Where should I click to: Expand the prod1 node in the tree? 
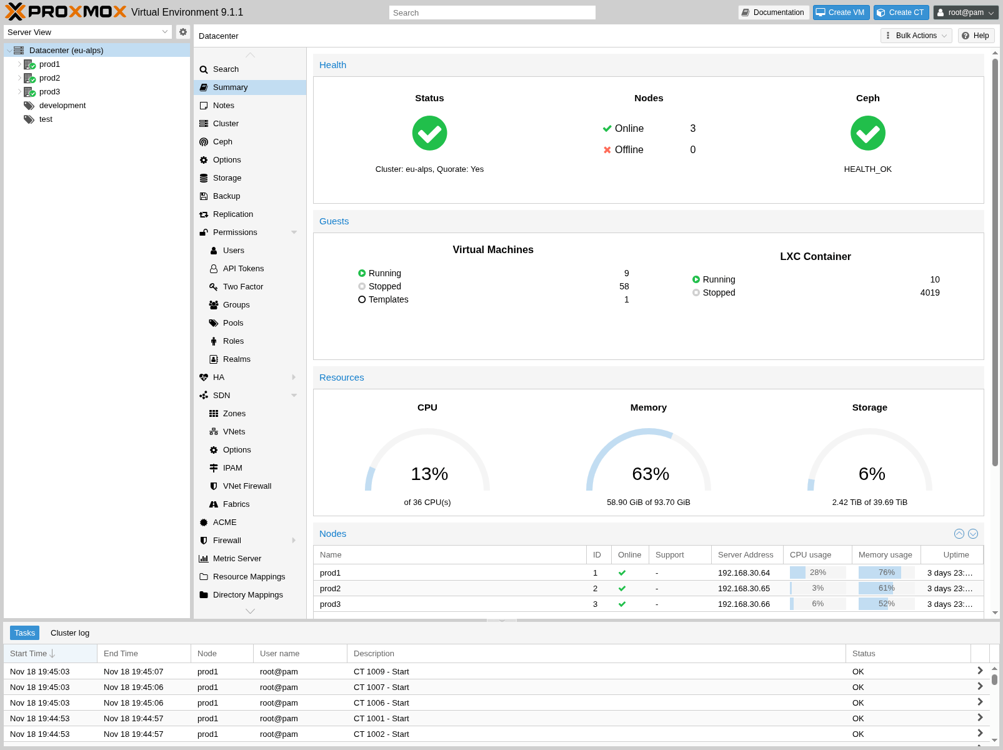point(19,64)
